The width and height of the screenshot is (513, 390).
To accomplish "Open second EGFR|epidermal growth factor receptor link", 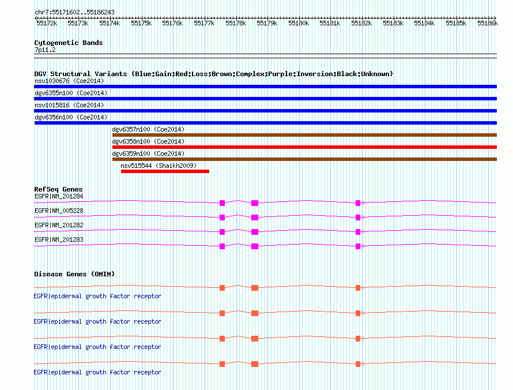I will pos(97,321).
